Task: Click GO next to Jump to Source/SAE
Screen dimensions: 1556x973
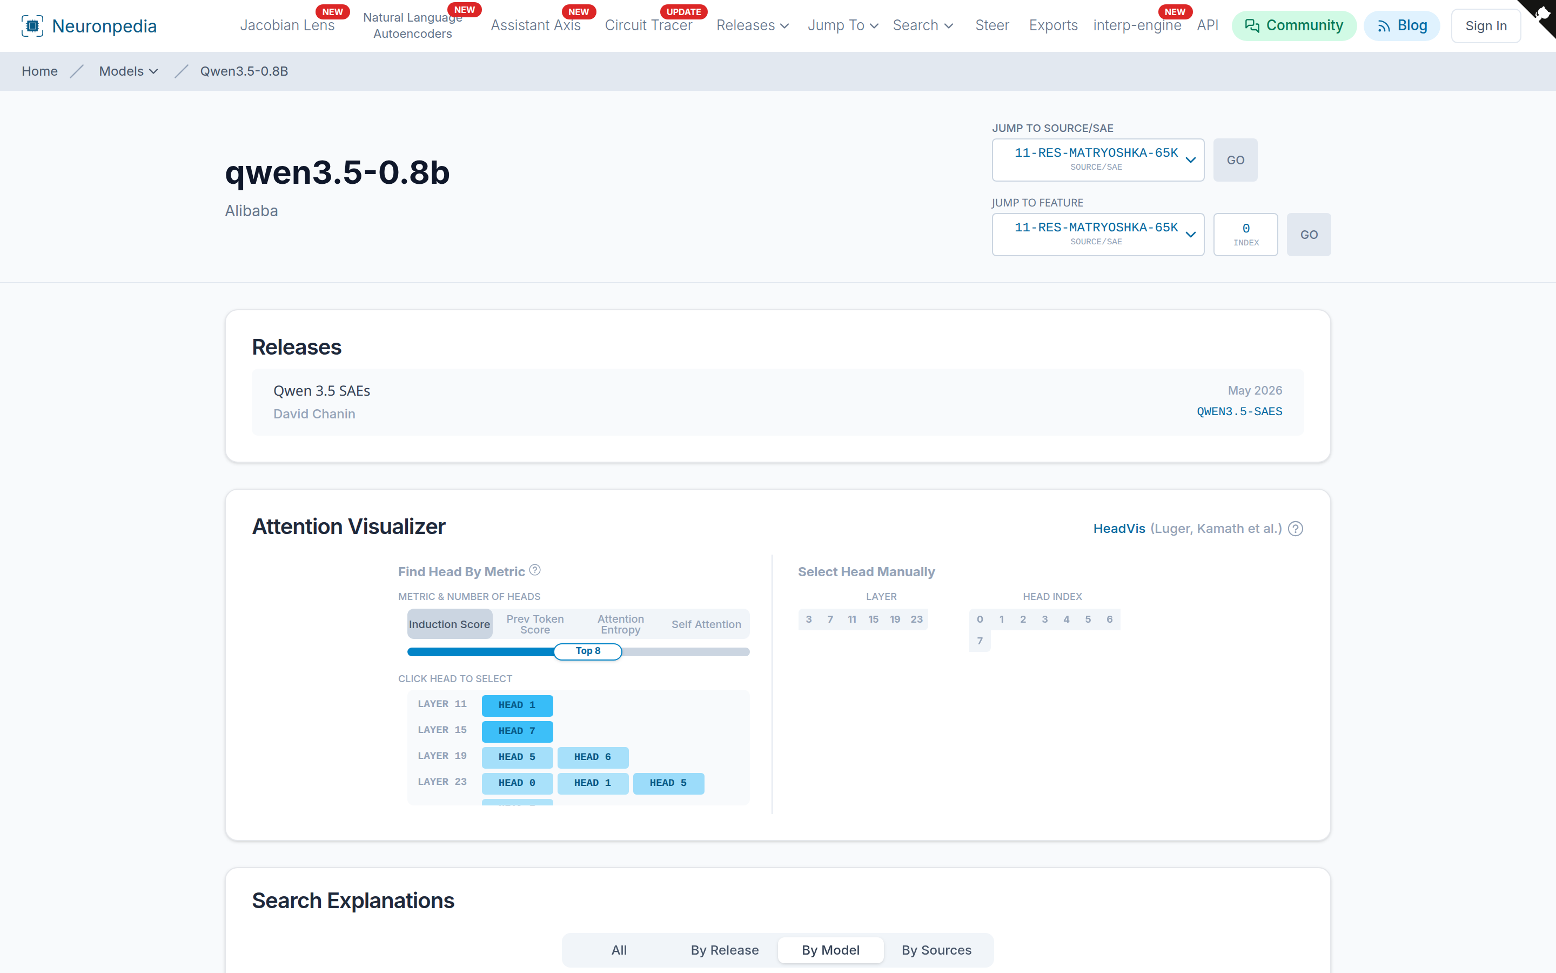Action: point(1235,159)
